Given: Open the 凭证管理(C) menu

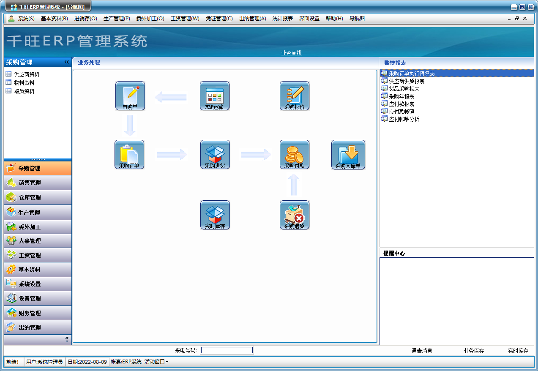Looking at the screenshot, I should (219, 19).
